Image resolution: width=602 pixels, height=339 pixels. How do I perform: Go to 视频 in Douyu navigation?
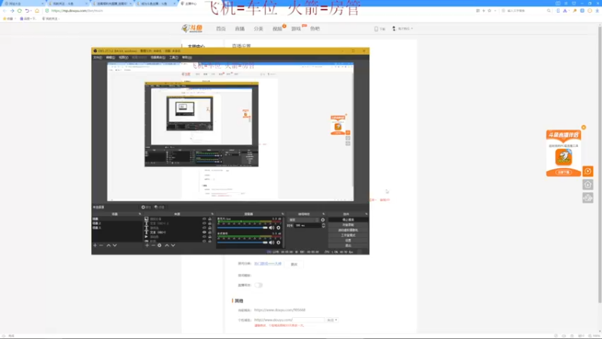[277, 29]
